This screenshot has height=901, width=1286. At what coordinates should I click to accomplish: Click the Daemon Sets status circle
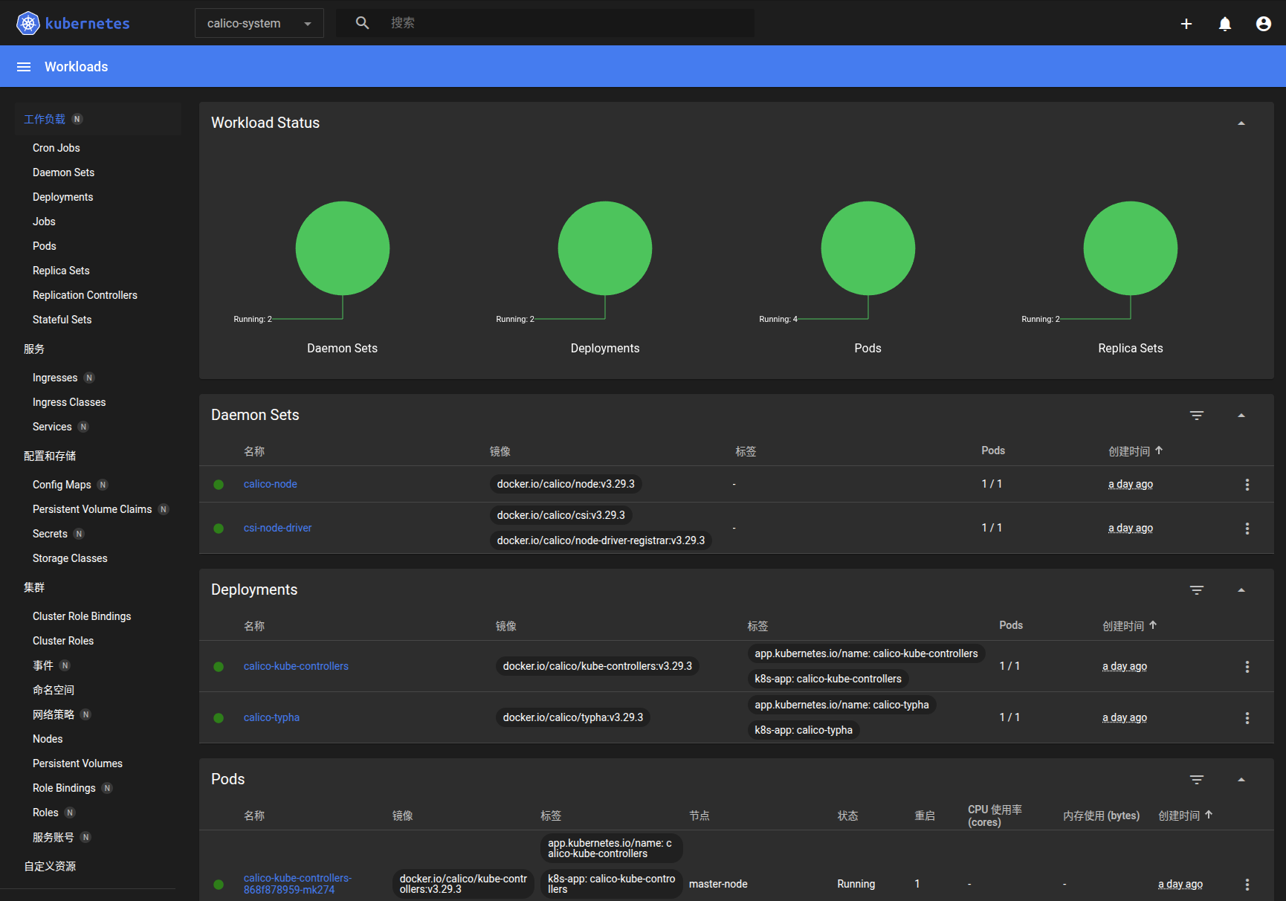pyautogui.click(x=343, y=248)
